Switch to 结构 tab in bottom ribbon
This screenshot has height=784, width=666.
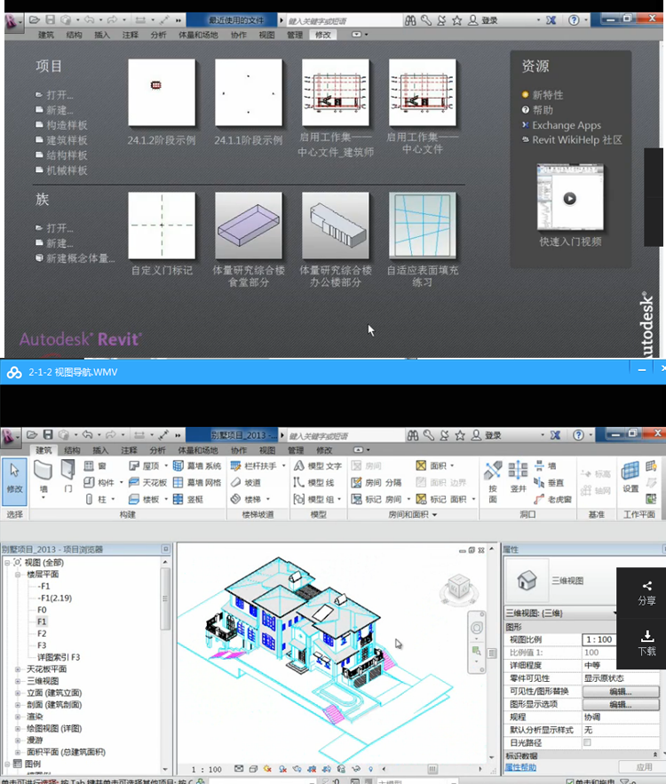point(73,450)
